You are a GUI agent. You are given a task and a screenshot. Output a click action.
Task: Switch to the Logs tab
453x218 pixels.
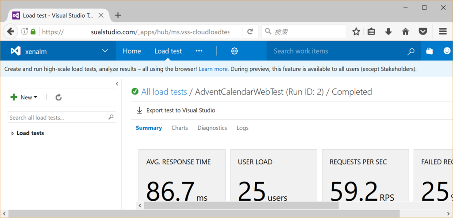(x=242, y=128)
